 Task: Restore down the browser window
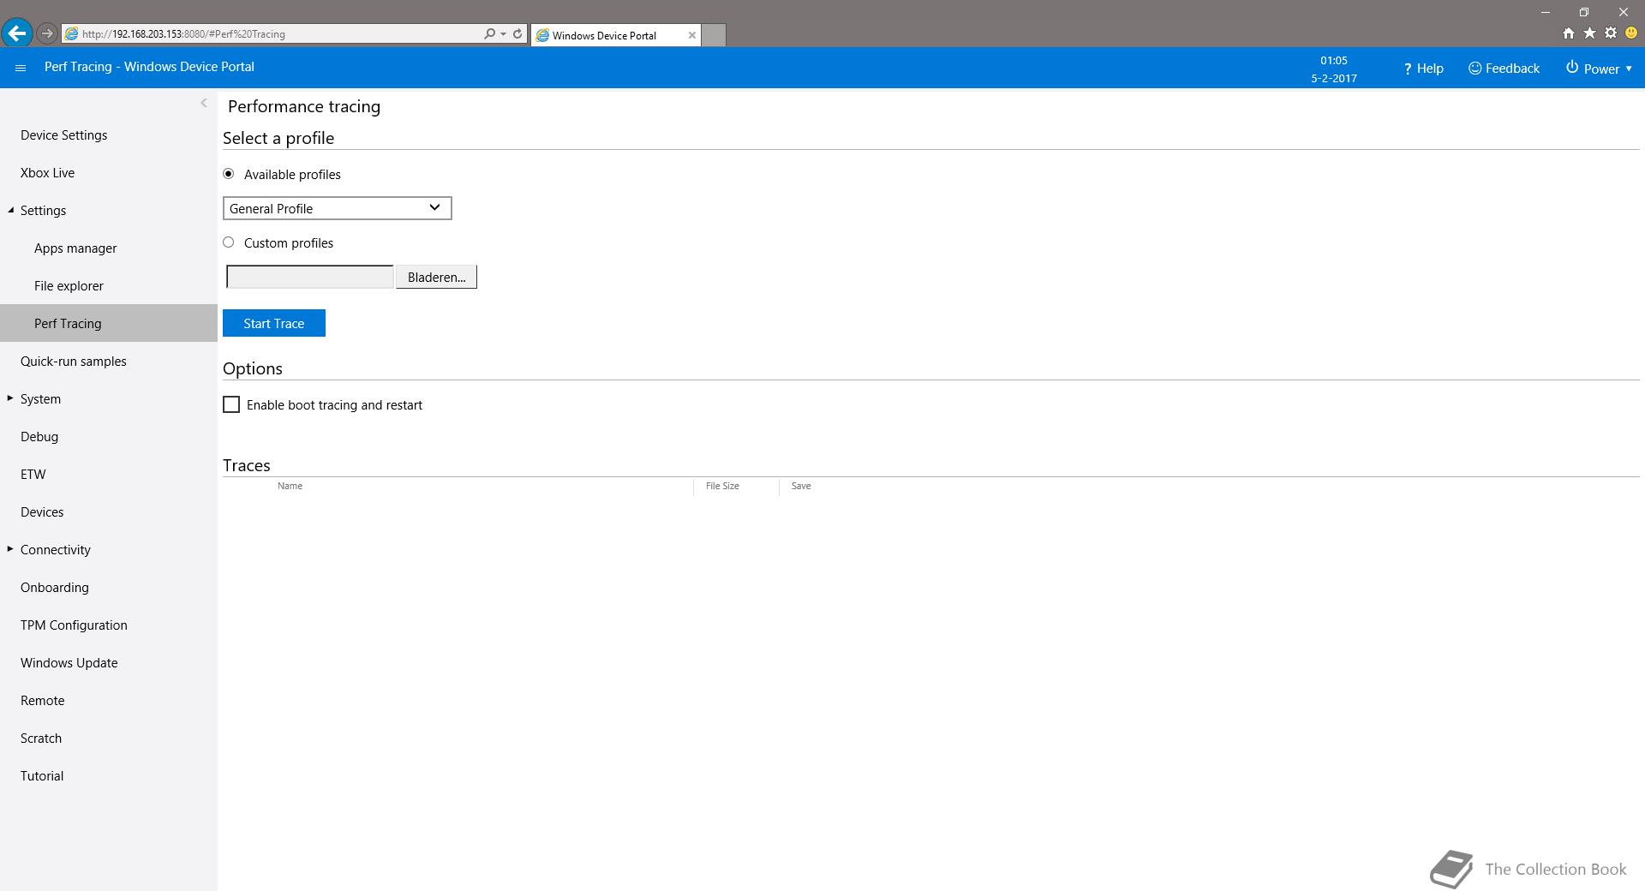click(x=1584, y=12)
